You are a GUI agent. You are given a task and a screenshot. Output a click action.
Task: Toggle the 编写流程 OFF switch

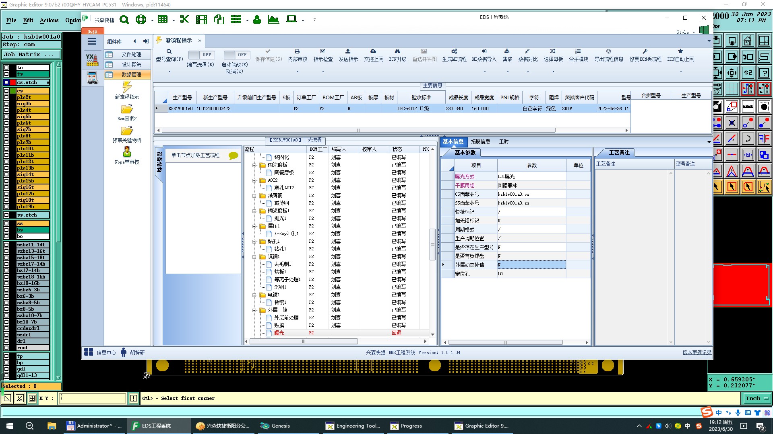point(201,55)
